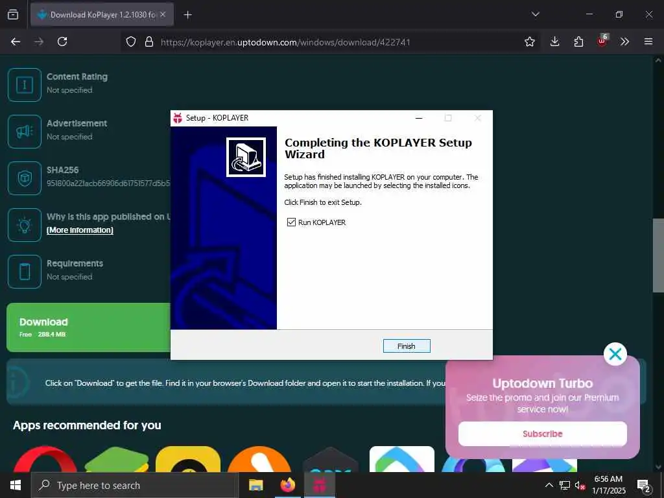Open the Windows notification center
The height and width of the screenshot is (498, 664).
coord(643,486)
